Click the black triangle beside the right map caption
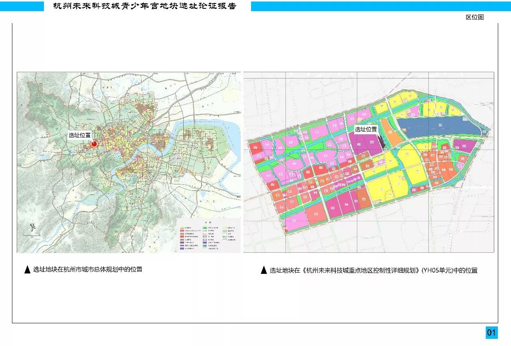511x346 pixels. 263,270
